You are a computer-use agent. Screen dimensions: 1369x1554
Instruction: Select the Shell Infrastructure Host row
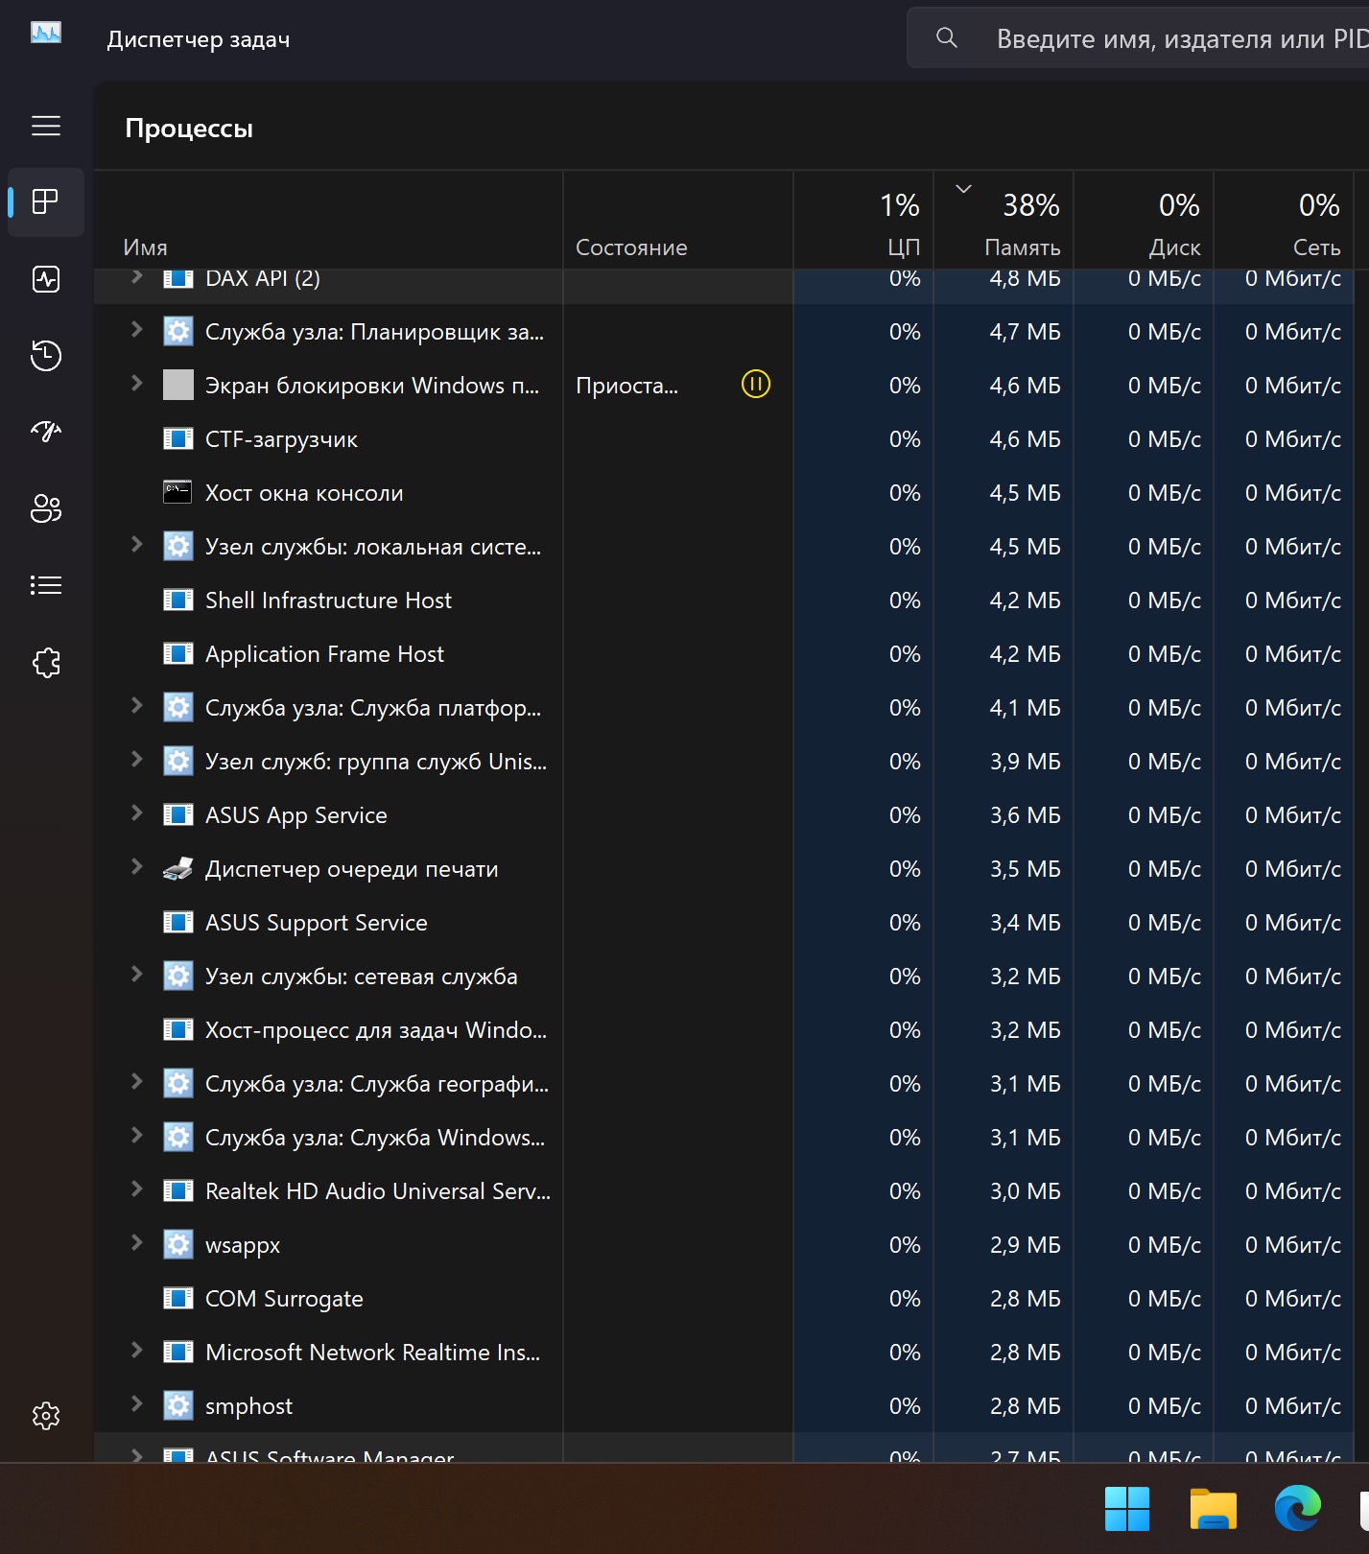(724, 600)
